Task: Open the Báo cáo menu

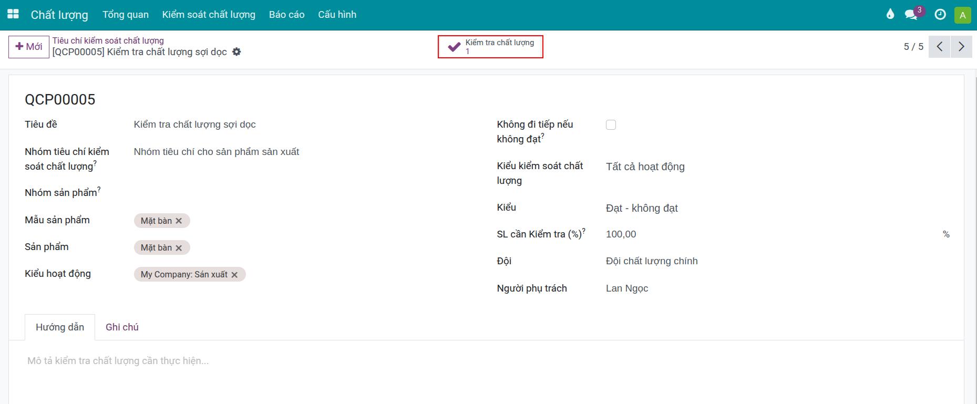Action: click(x=286, y=15)
